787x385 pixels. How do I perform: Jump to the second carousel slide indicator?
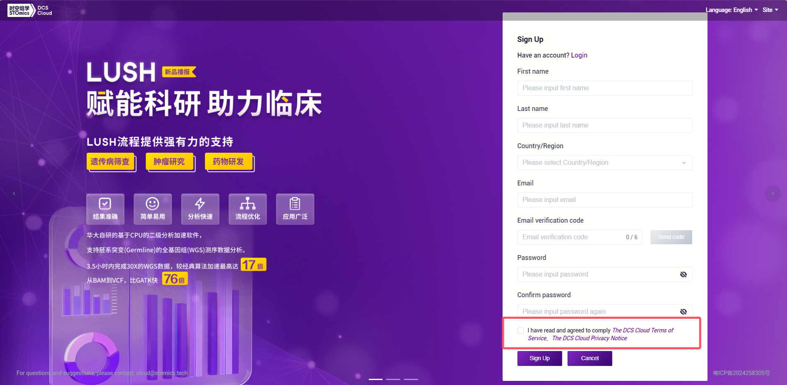[x=393, y=379]
